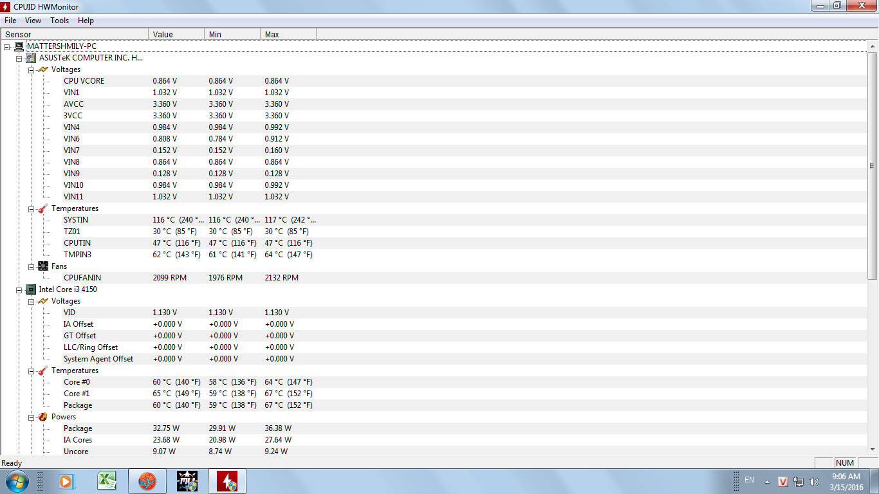Collapse the Powers group

click(31, 417)
